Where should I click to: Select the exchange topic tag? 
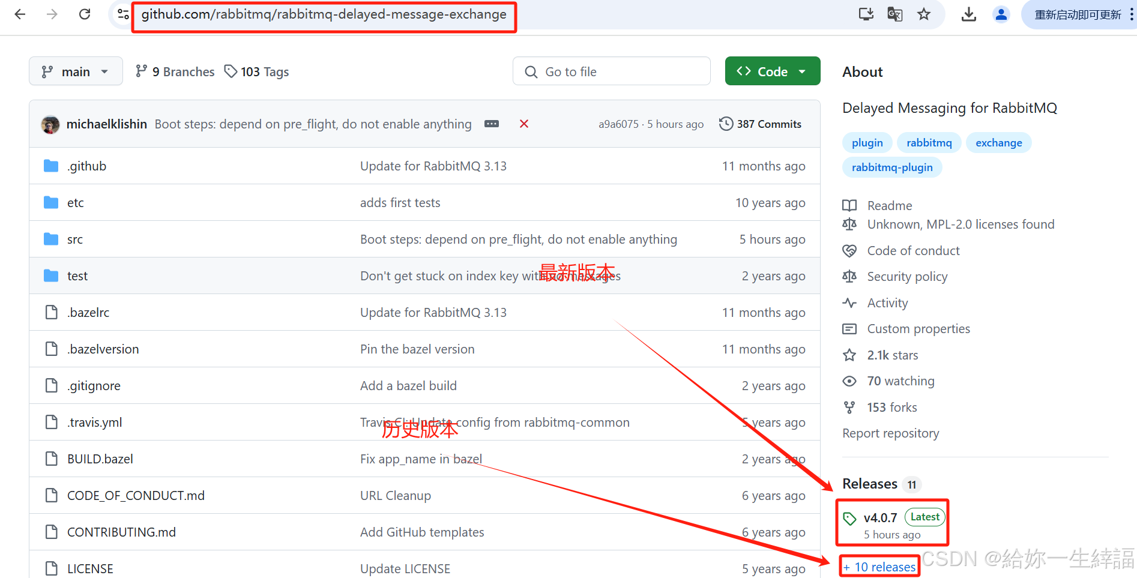pos(999,143)
